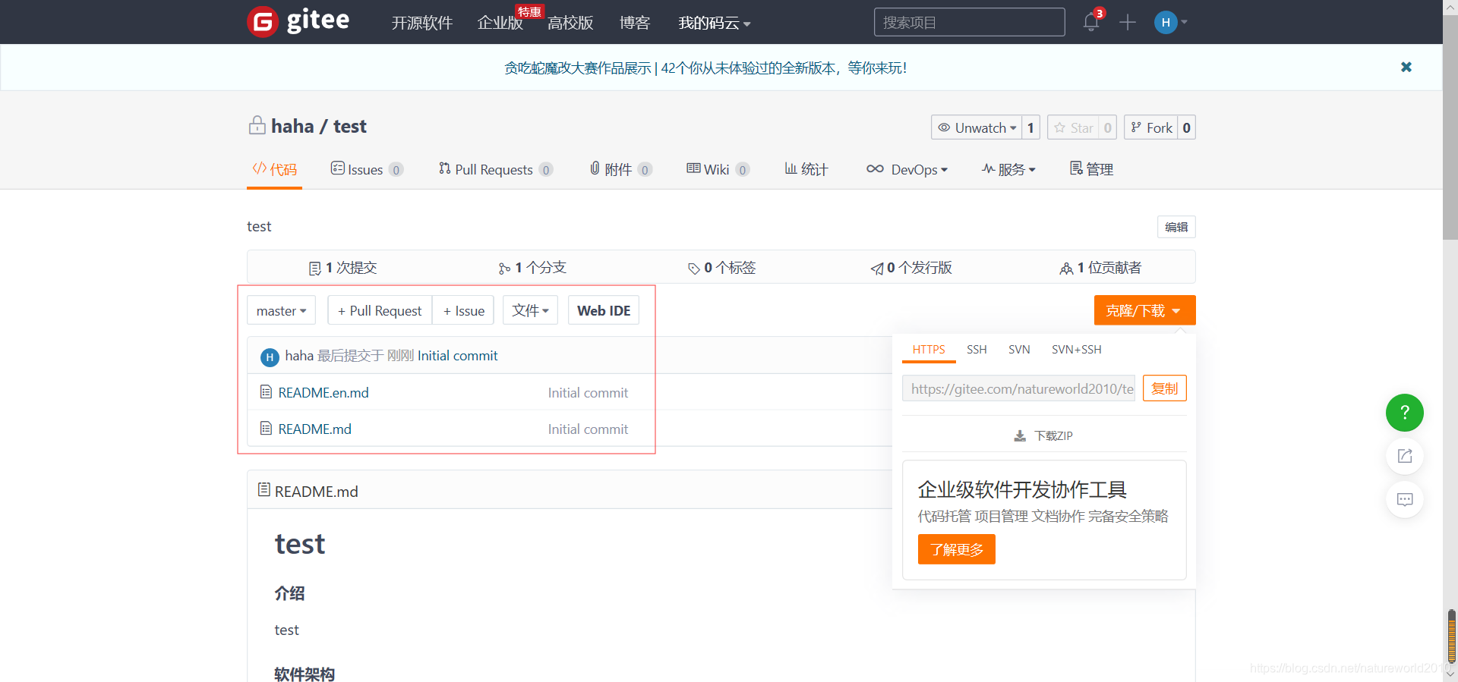Click the README.md header document icon
The image size is (1458, 682).
click(264, 490)
